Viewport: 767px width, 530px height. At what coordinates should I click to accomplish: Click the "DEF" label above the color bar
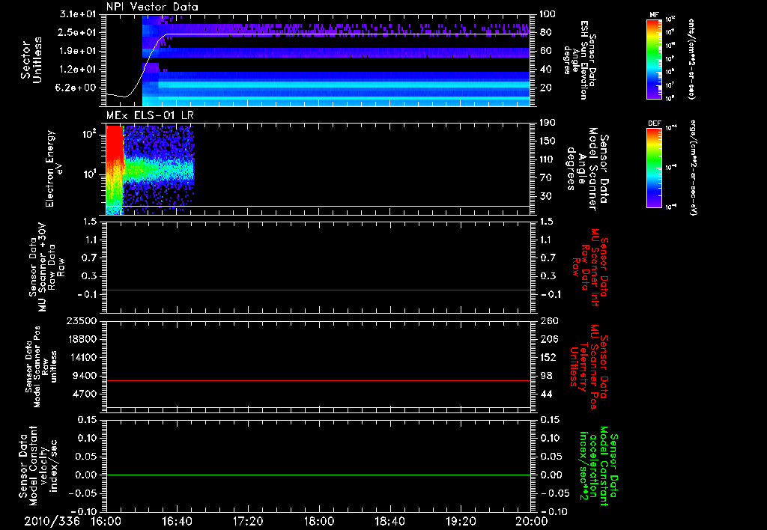(654, 124)
